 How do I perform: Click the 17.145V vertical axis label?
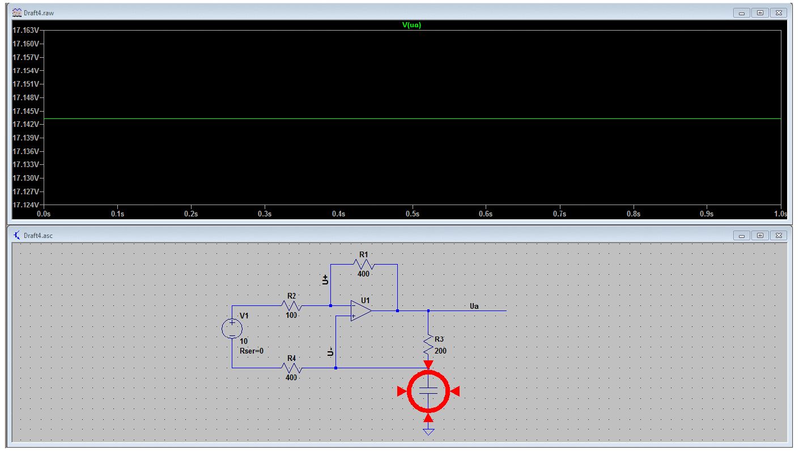tap(25, 110)
